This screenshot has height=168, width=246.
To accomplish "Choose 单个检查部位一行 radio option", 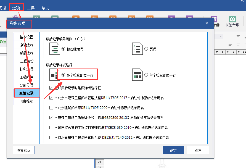I will pyautogui.click(x=146, y=75).
